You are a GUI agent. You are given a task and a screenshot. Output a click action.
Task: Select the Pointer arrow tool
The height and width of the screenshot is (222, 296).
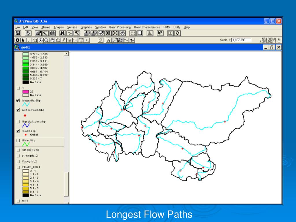[x=23, y=40]
